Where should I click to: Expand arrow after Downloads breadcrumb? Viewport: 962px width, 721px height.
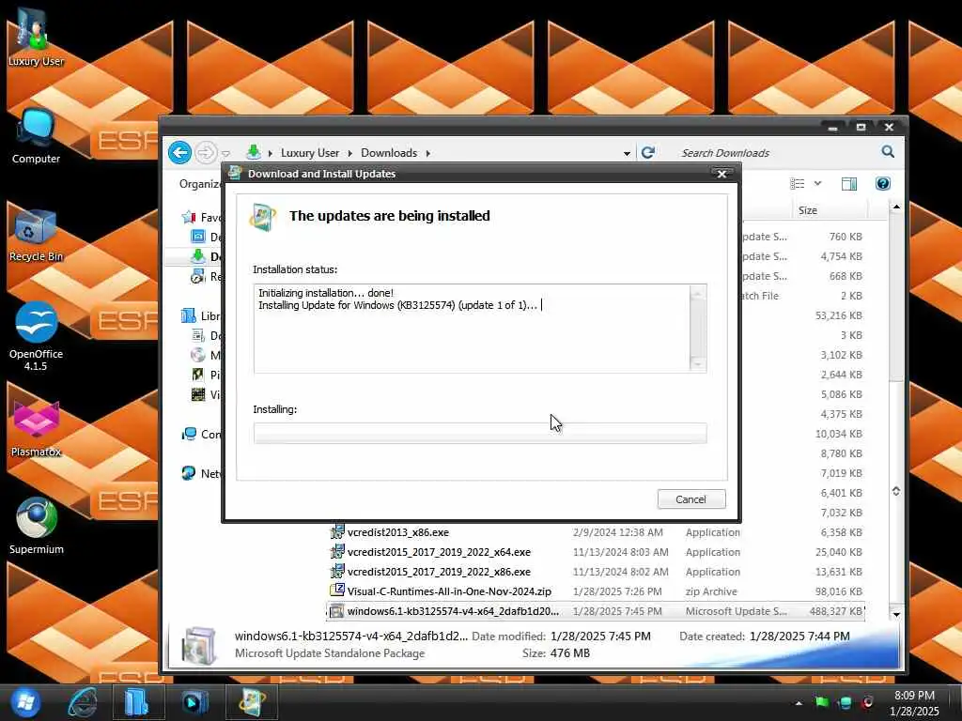427,153
